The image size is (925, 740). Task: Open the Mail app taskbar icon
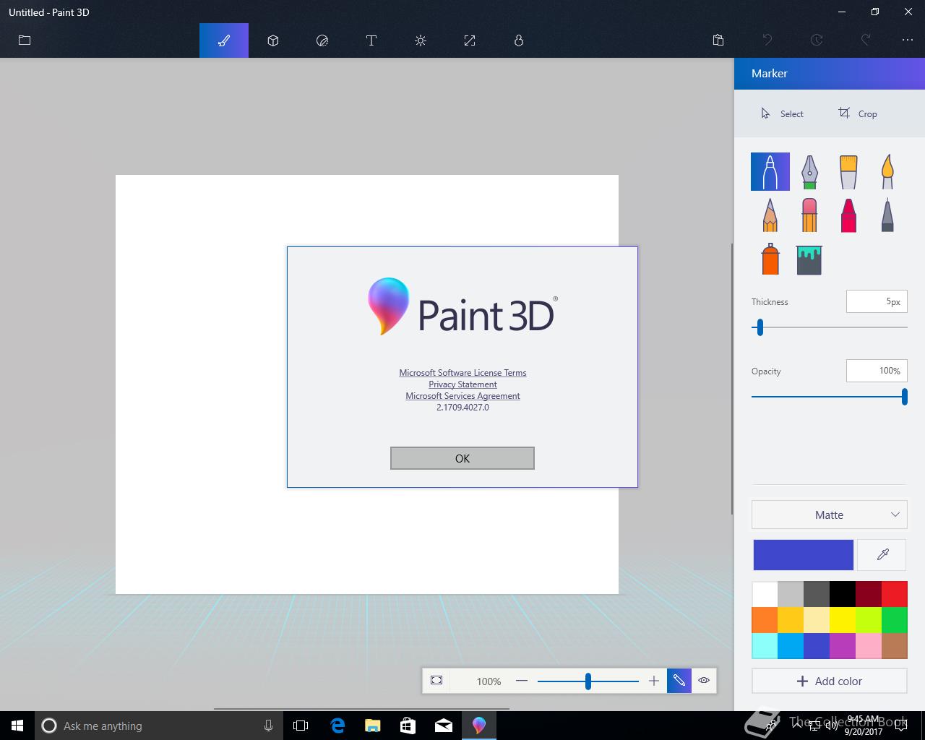pos(444,726)
